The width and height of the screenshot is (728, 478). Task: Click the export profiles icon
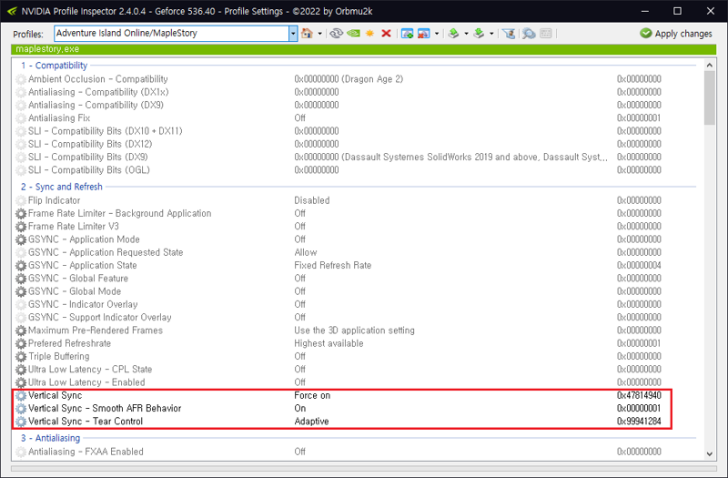coord(453,34)
